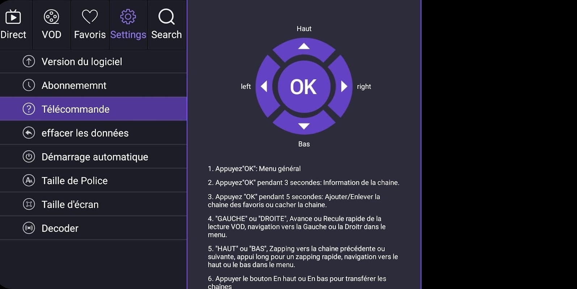The image size is (577, 289).
Task: Click the back-arrow icon beside effacer les données
Action: click(x=29, y=133)
